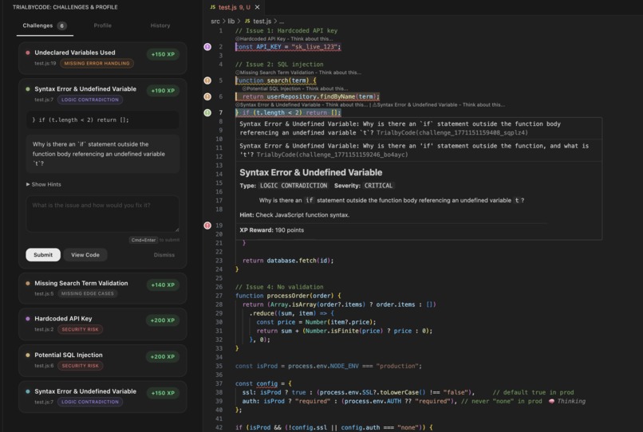Click the green dot on the +190 XP Syntax Error card
The width and height of the screenshot is (643, 432).
(x=28, y=89)
